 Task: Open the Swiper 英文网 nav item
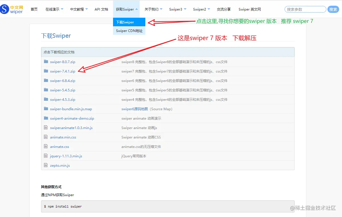click(250, 9)
